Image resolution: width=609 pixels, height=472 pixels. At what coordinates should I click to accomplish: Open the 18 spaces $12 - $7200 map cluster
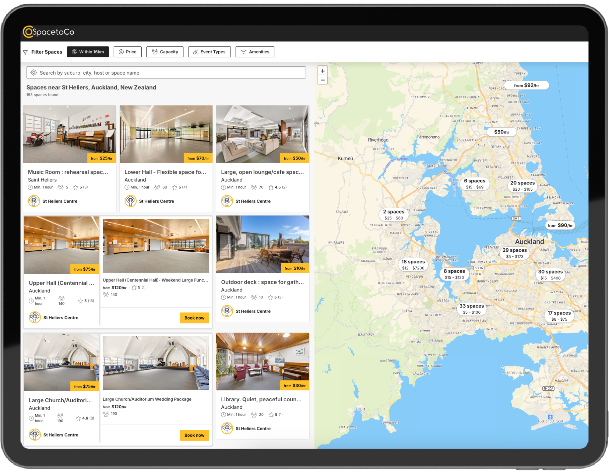[413, 265]
